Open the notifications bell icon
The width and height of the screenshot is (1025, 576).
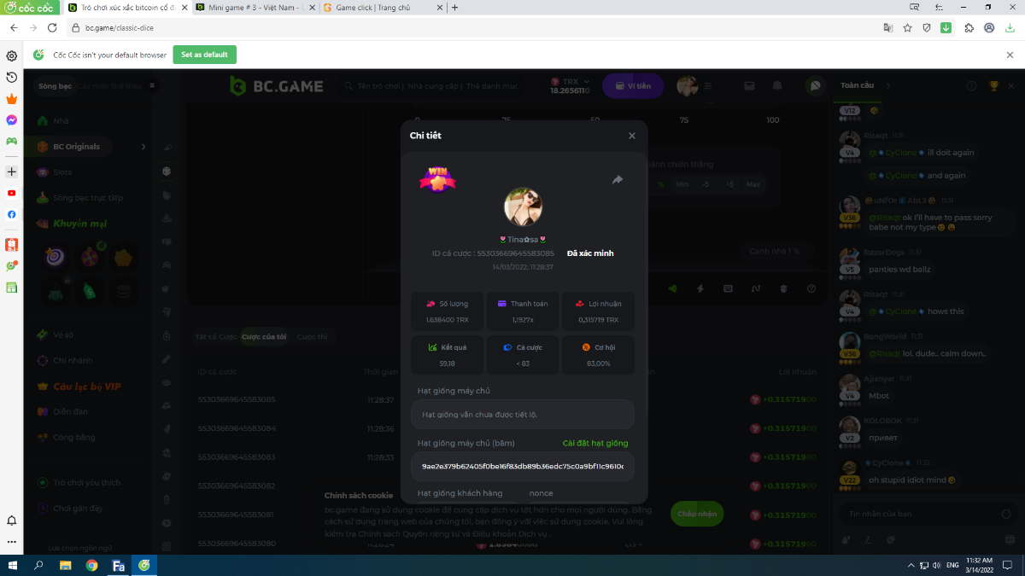(x=777, y=86)
